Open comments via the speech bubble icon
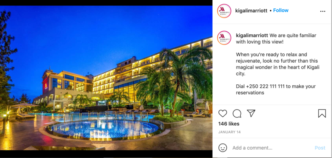 [x=237, y=113]
